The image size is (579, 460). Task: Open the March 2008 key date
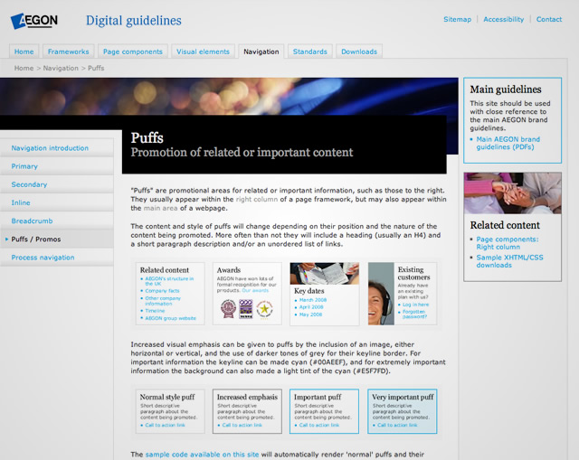[313, 300]
